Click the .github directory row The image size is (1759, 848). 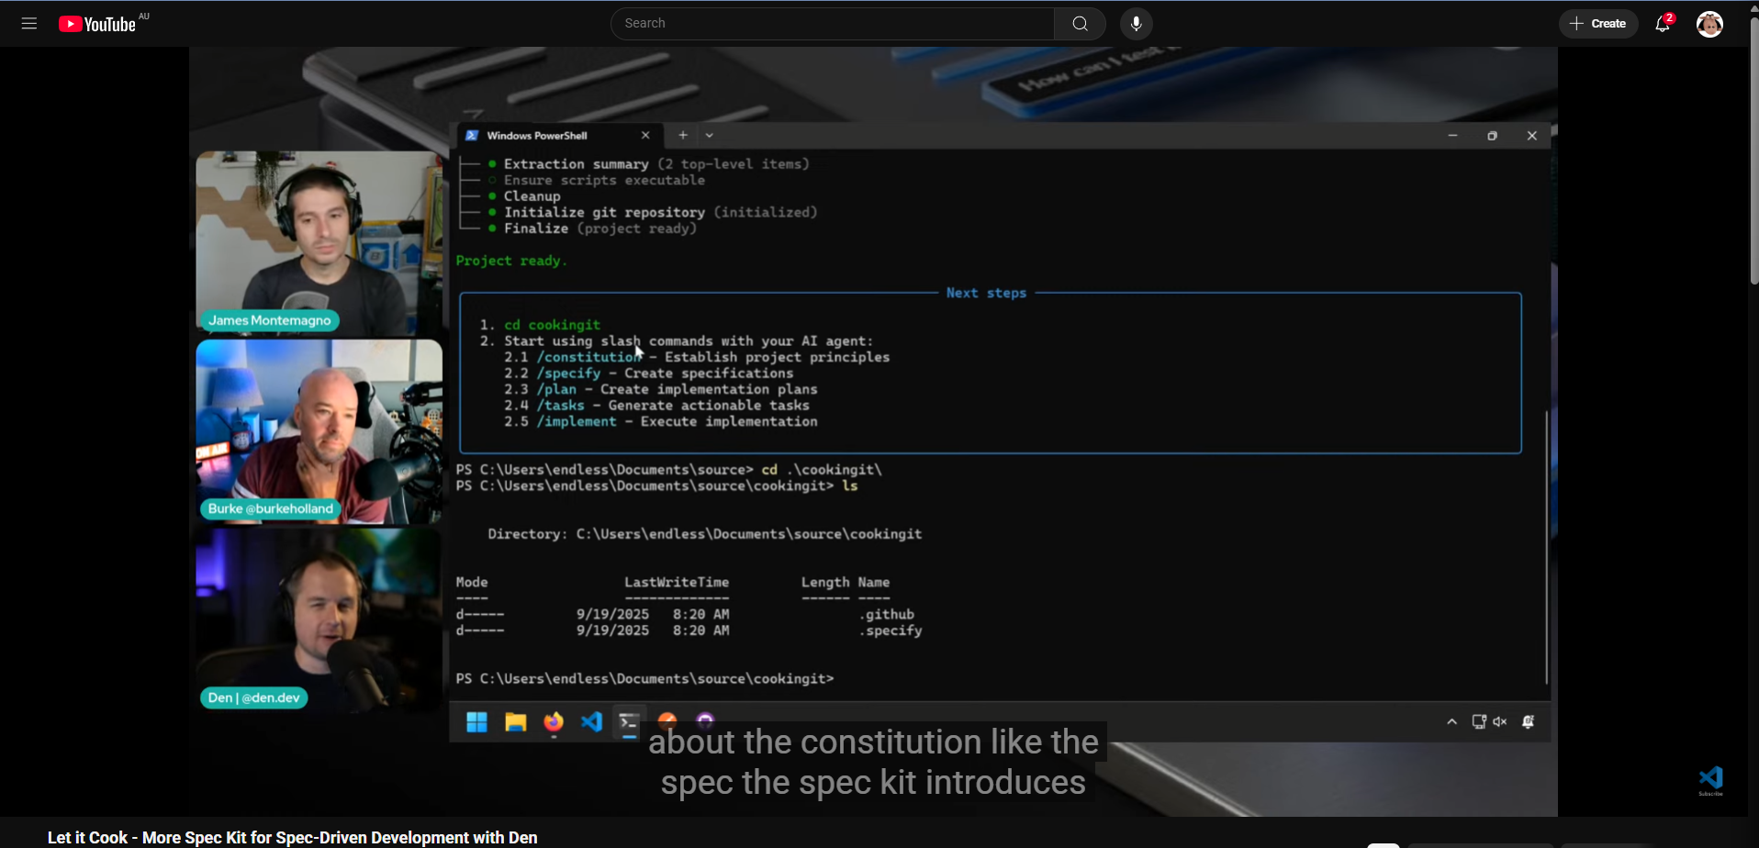(x=689, y=615)
